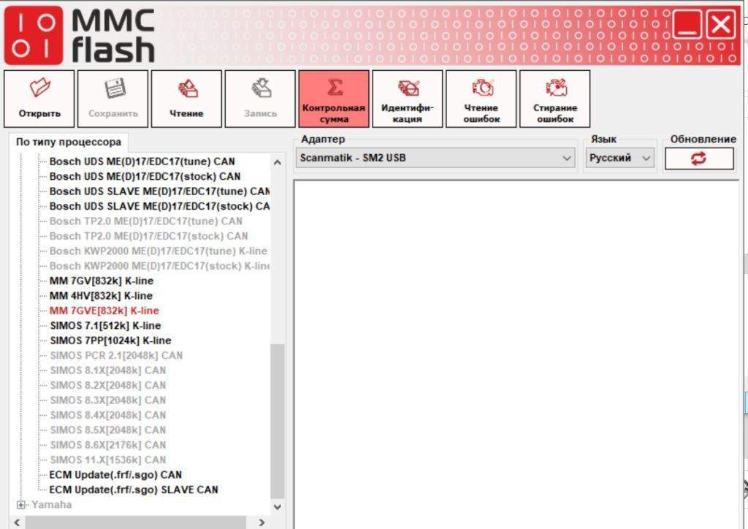Click inside the empty log output area
Screen dimensions: 748x529
coord(516,354)
